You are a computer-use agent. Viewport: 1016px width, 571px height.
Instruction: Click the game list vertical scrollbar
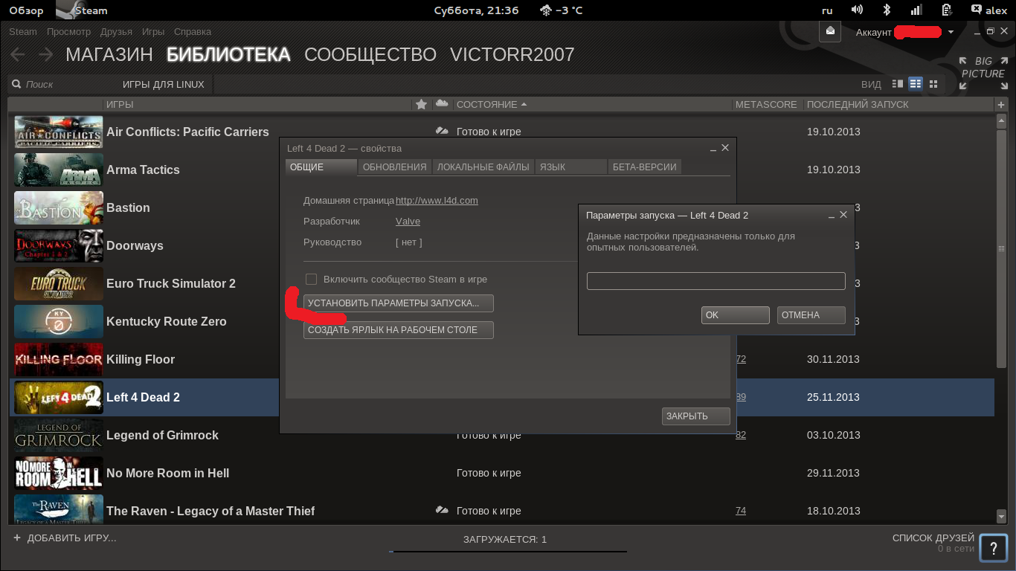coord(1001,249)
